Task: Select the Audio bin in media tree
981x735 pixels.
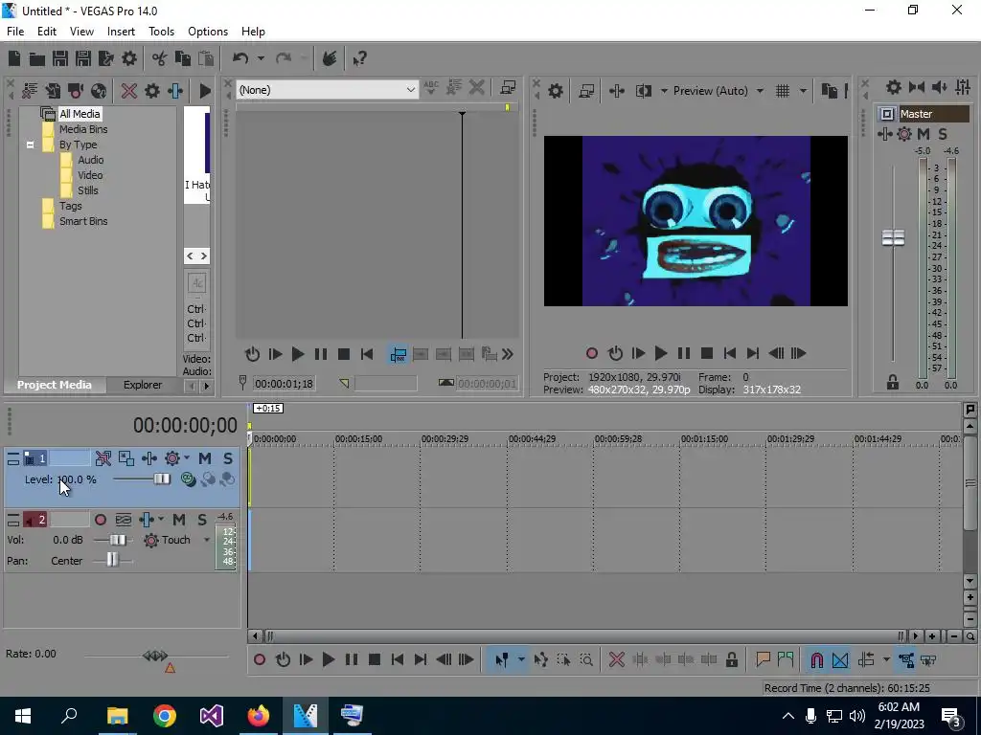Action: [91, 160]
